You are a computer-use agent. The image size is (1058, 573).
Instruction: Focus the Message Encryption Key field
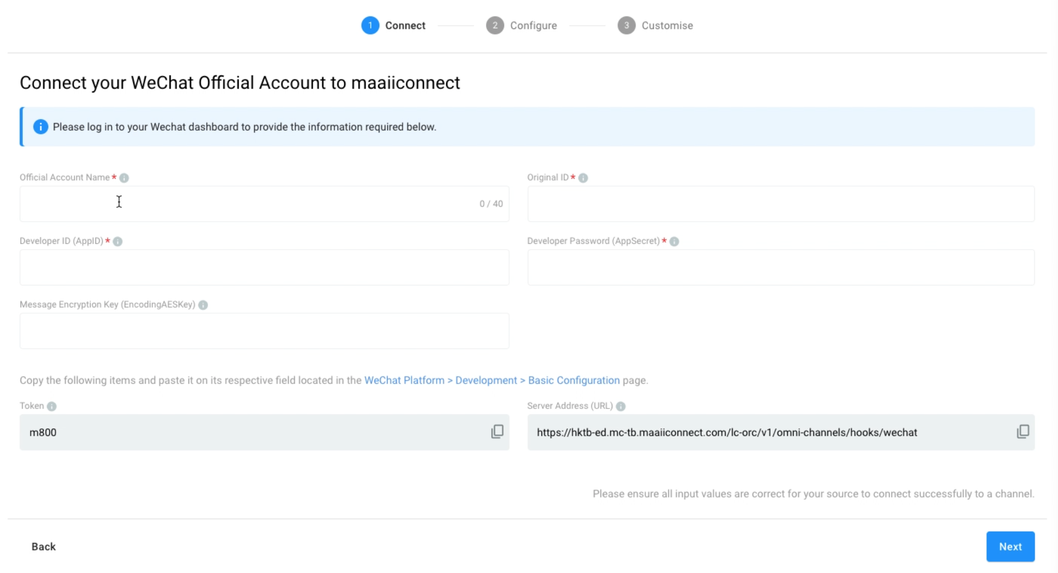tap(264, 331)
